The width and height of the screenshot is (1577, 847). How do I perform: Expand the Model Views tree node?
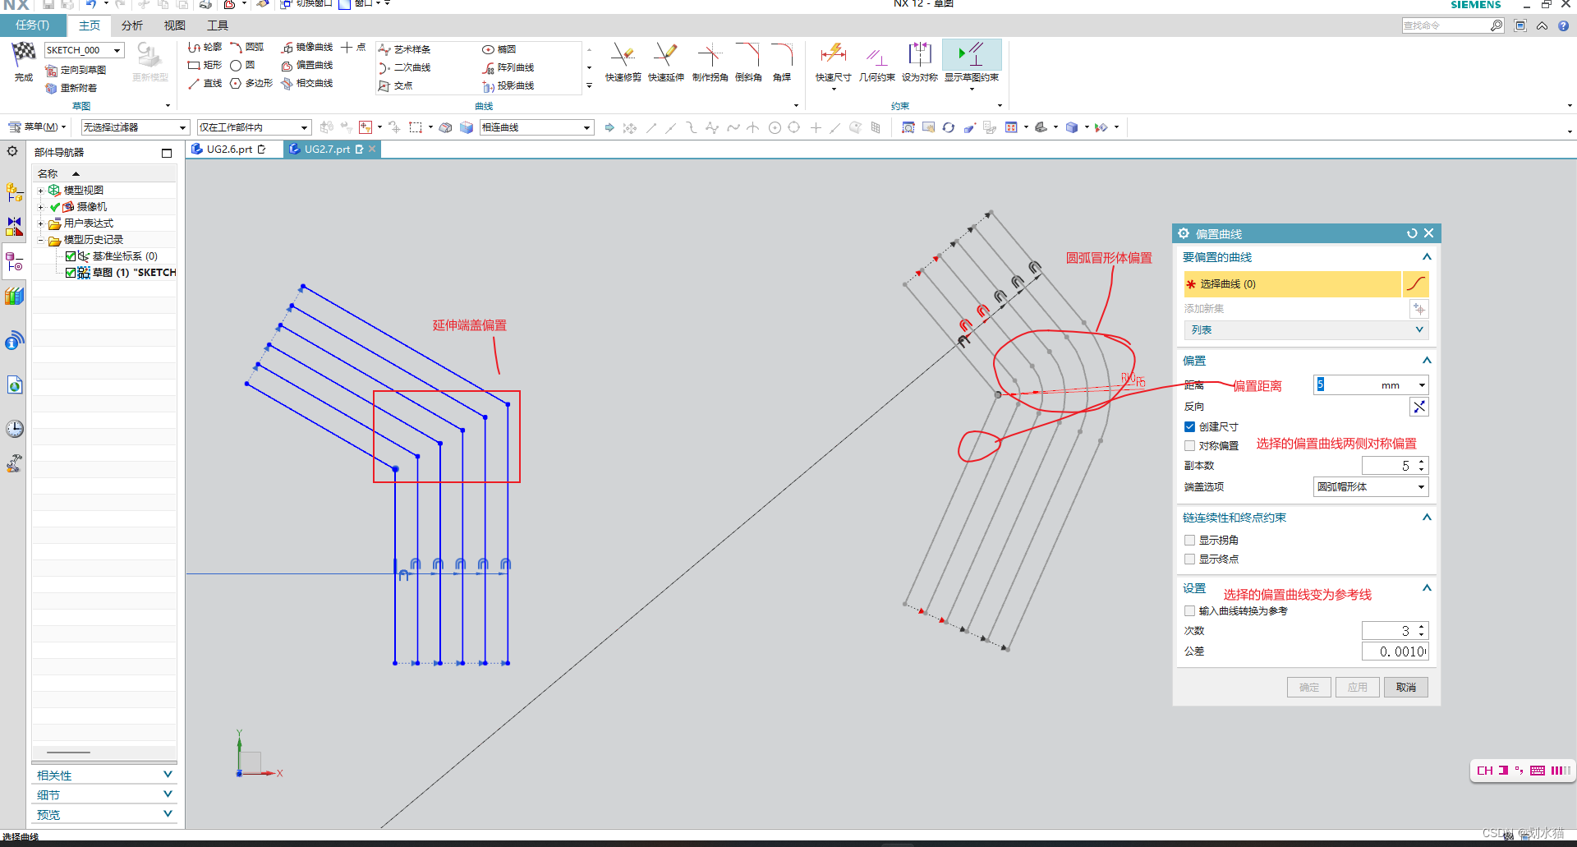[40, 191]
